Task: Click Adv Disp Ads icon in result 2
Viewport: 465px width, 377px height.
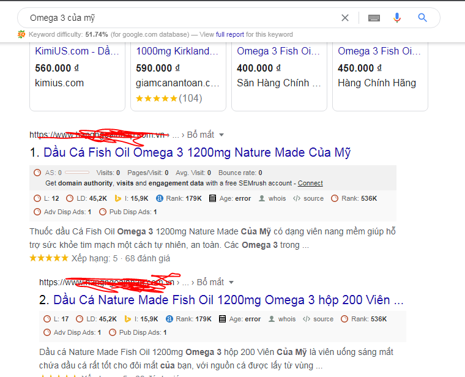Action: (x=47, y=332)
